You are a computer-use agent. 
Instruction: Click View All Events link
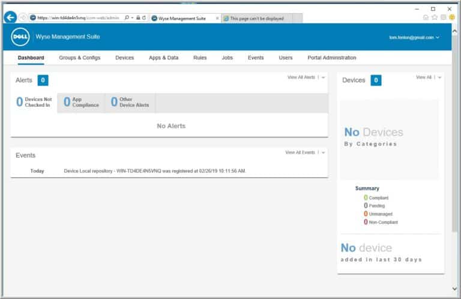300,153
